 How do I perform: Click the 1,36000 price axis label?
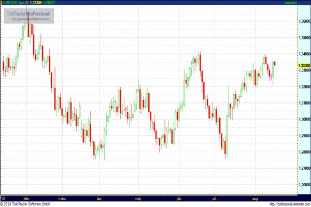click(x=304, y=22)
